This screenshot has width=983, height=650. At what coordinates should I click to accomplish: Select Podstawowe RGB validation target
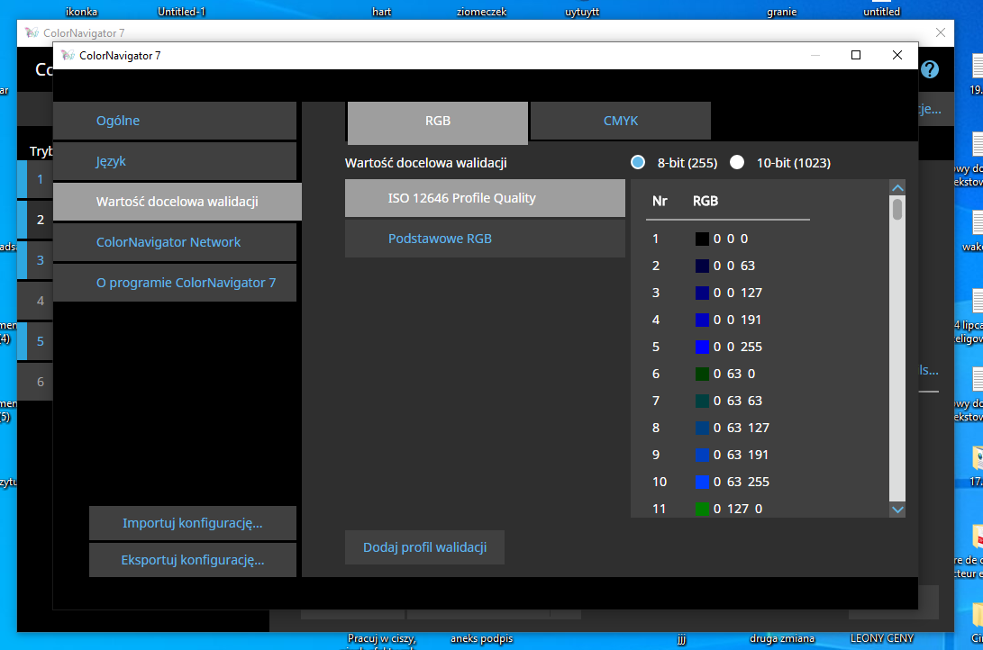pyautogui.click(x=485, y=239)
